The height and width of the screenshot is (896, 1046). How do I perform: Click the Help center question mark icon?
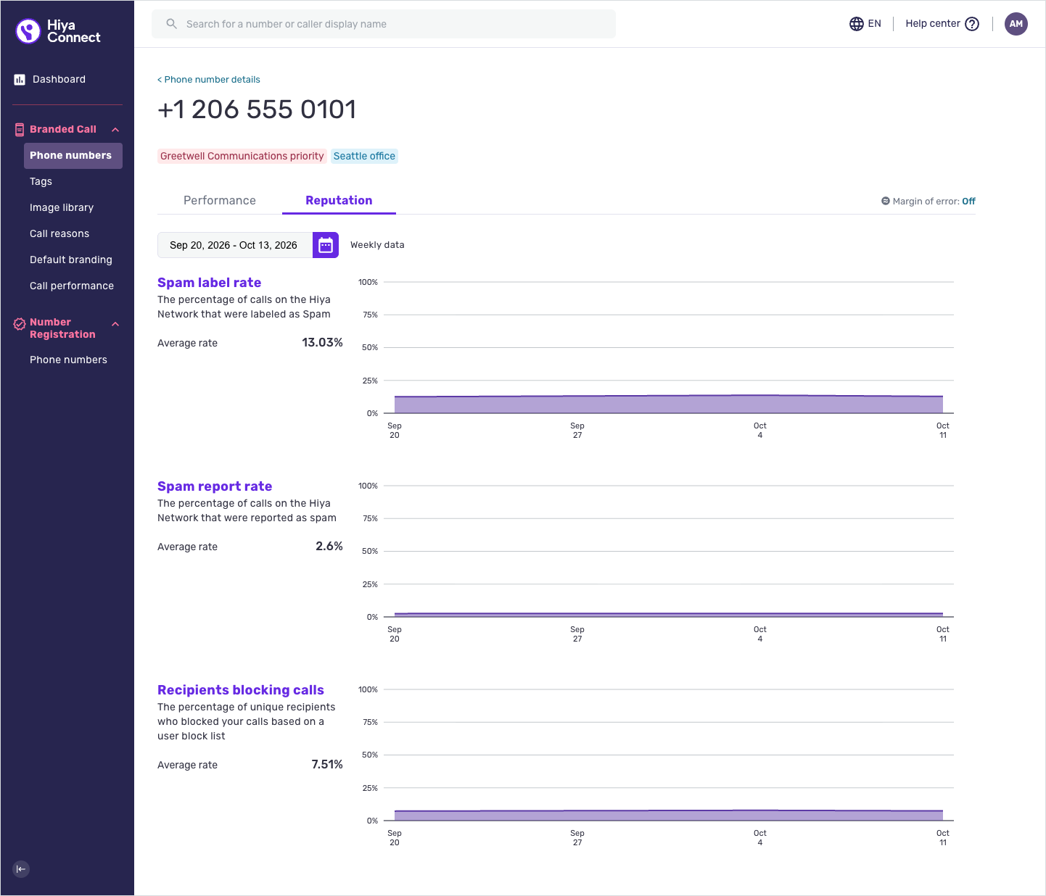972,24
